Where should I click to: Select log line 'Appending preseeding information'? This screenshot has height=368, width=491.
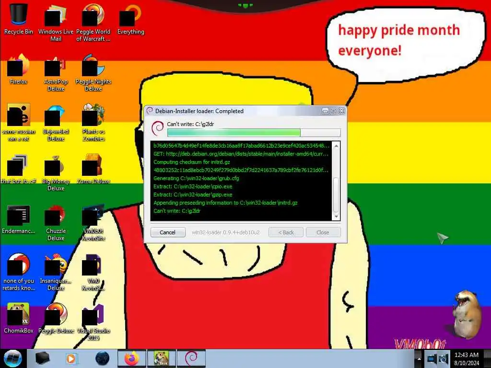coord(225,203)
